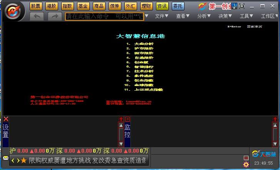Click the circled A icon in title bar

(242, 6)
